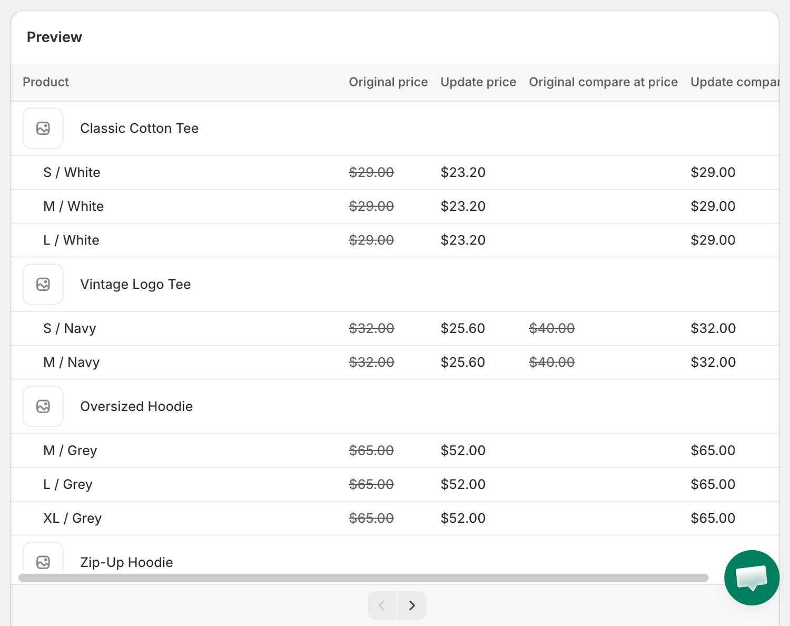Click the L / White variant row
Image resolution: width=790 pixels, height=626 pixels.
395,240
